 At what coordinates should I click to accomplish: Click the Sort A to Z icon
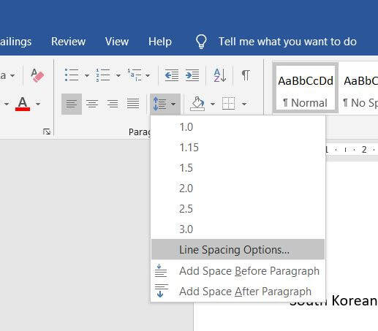point(220,75)
